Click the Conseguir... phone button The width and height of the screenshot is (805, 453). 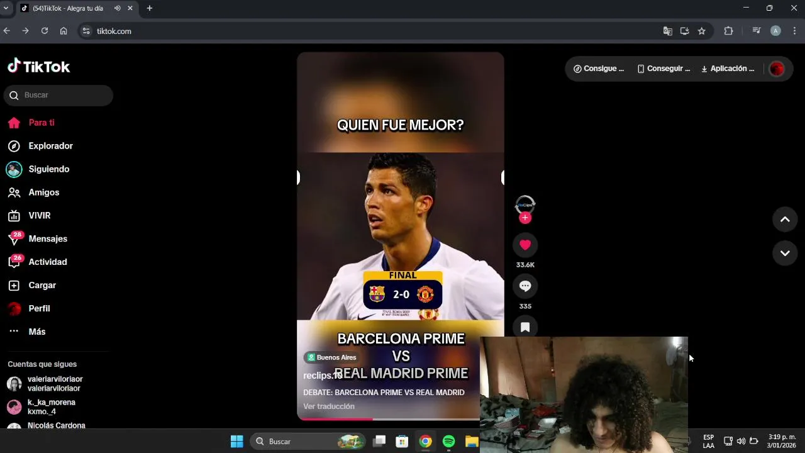(x=663, y=69)
